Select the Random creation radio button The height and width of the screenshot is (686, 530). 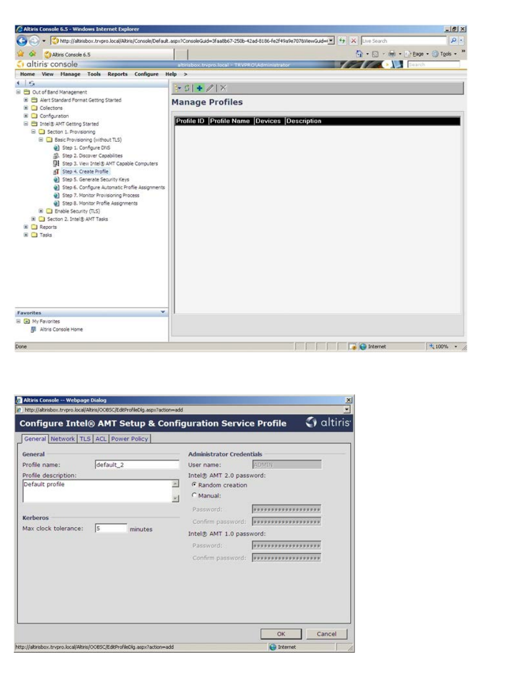[x=194, y=484]
